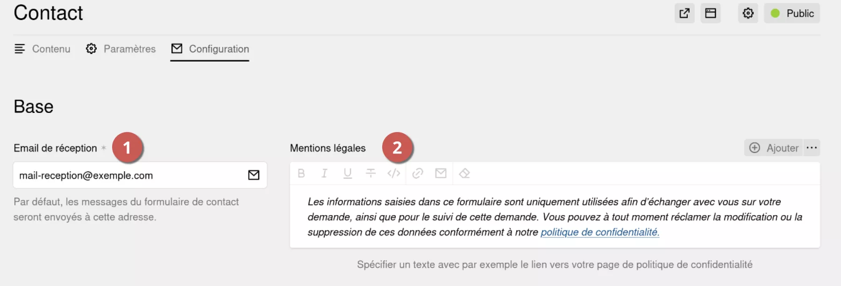
Task: Click hint text 'Spécifier un texte avec par exemple'
Action: pyautogui.click(x=555, y=265)
